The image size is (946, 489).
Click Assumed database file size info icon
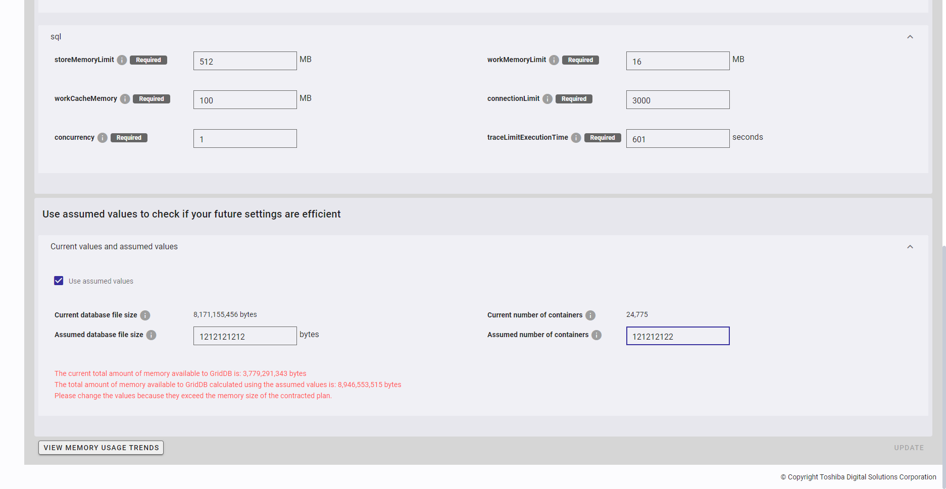tap(151, 335)
